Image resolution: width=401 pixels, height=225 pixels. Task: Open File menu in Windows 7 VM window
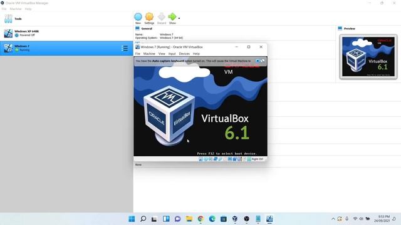tap(138, 54)
